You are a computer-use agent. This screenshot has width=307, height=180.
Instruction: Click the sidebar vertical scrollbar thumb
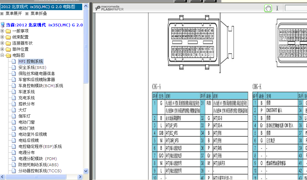86,46
